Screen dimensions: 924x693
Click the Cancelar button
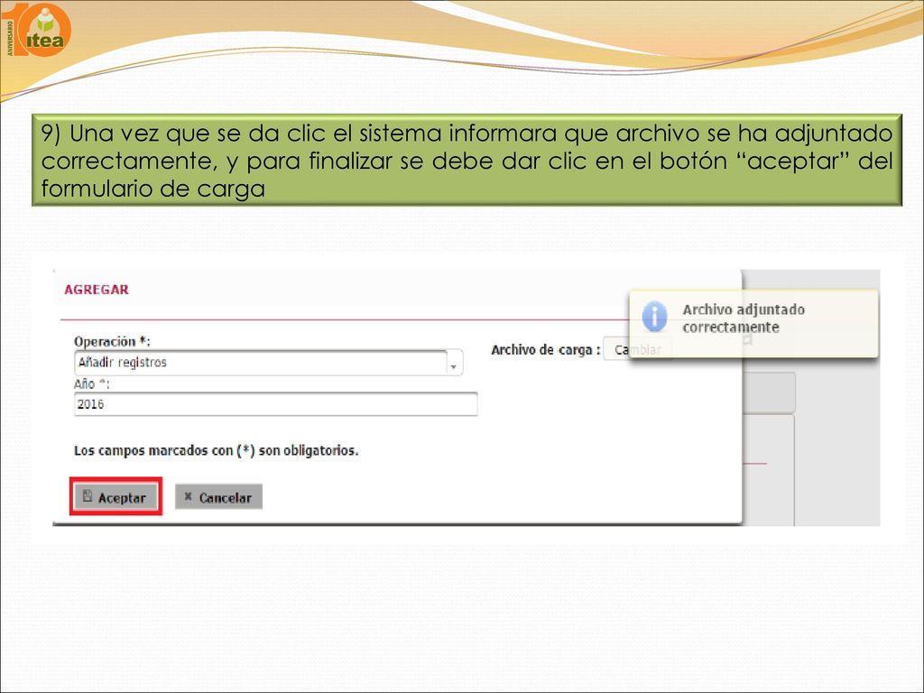pyautogui.click(x=218, y=497)
